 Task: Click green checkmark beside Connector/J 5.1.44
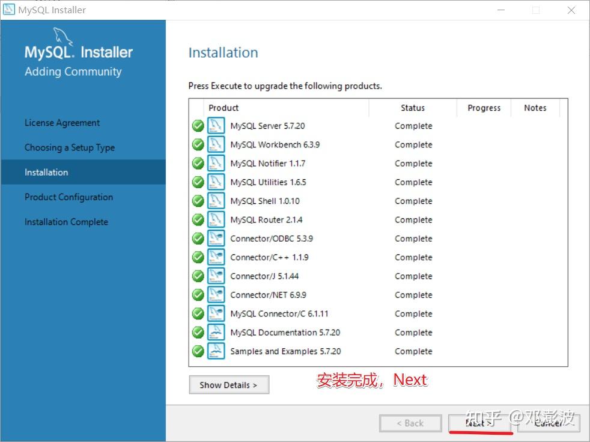[x=198, y=277]
